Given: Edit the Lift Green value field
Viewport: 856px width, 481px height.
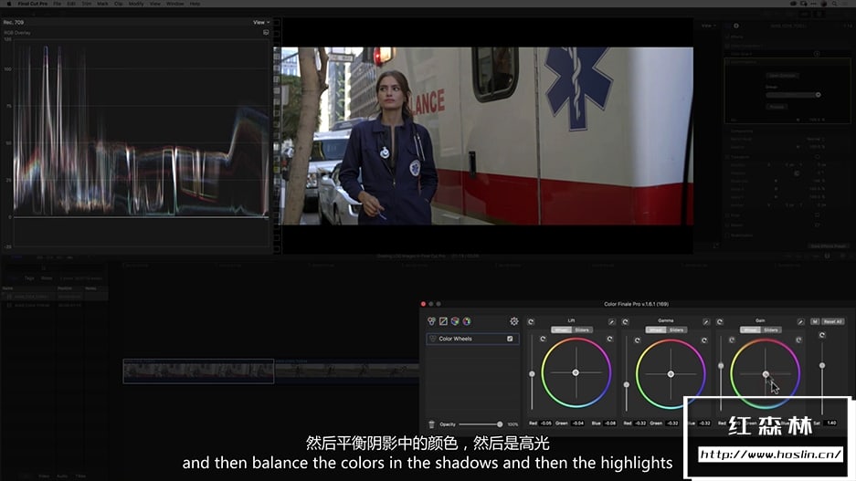Looking at the screenshot, I should tap(577, 423).
